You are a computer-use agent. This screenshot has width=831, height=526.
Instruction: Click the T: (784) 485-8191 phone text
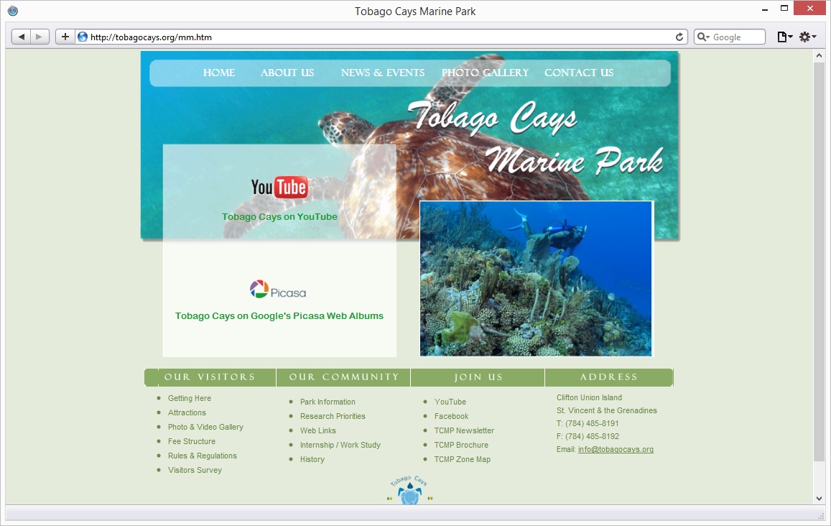pyautogui.click(x=588, y=423)
